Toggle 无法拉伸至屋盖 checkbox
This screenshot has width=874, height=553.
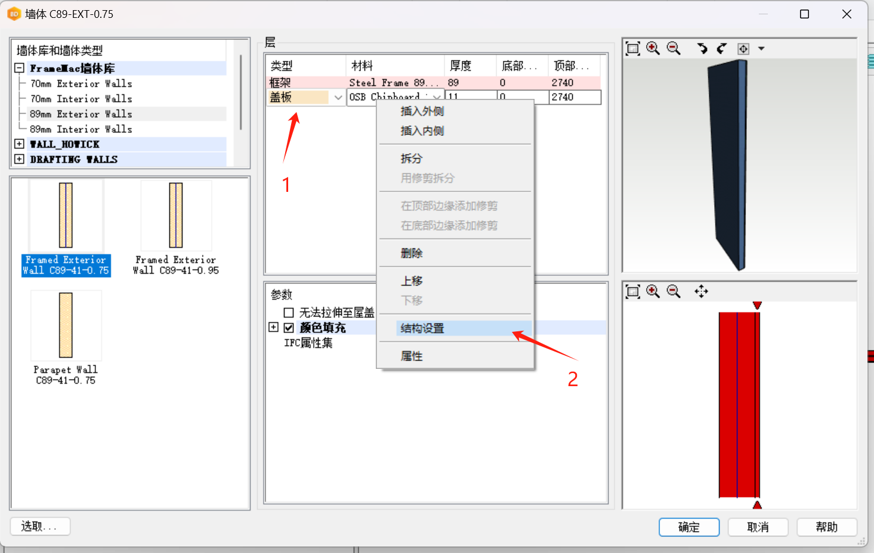pos(289,312)
